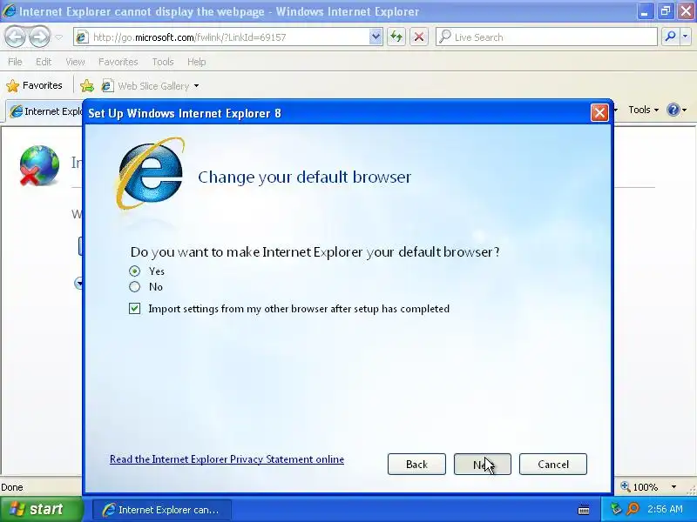Click the globe error icon on page

pyautogui.click(x=39, y=165)
